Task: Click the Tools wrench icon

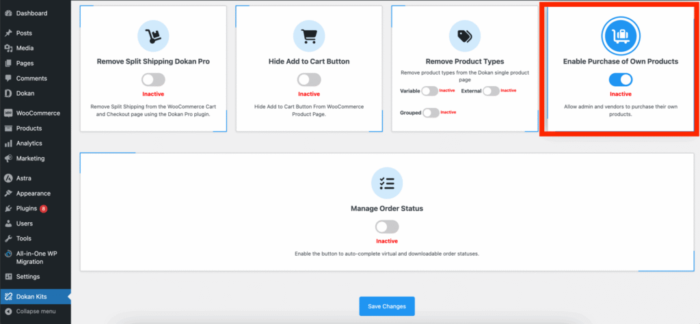Action: click(x=8, y=239)
